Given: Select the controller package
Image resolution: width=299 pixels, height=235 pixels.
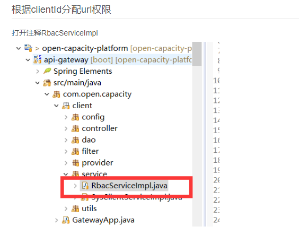Looking at the screenshot, I should 100,128.
